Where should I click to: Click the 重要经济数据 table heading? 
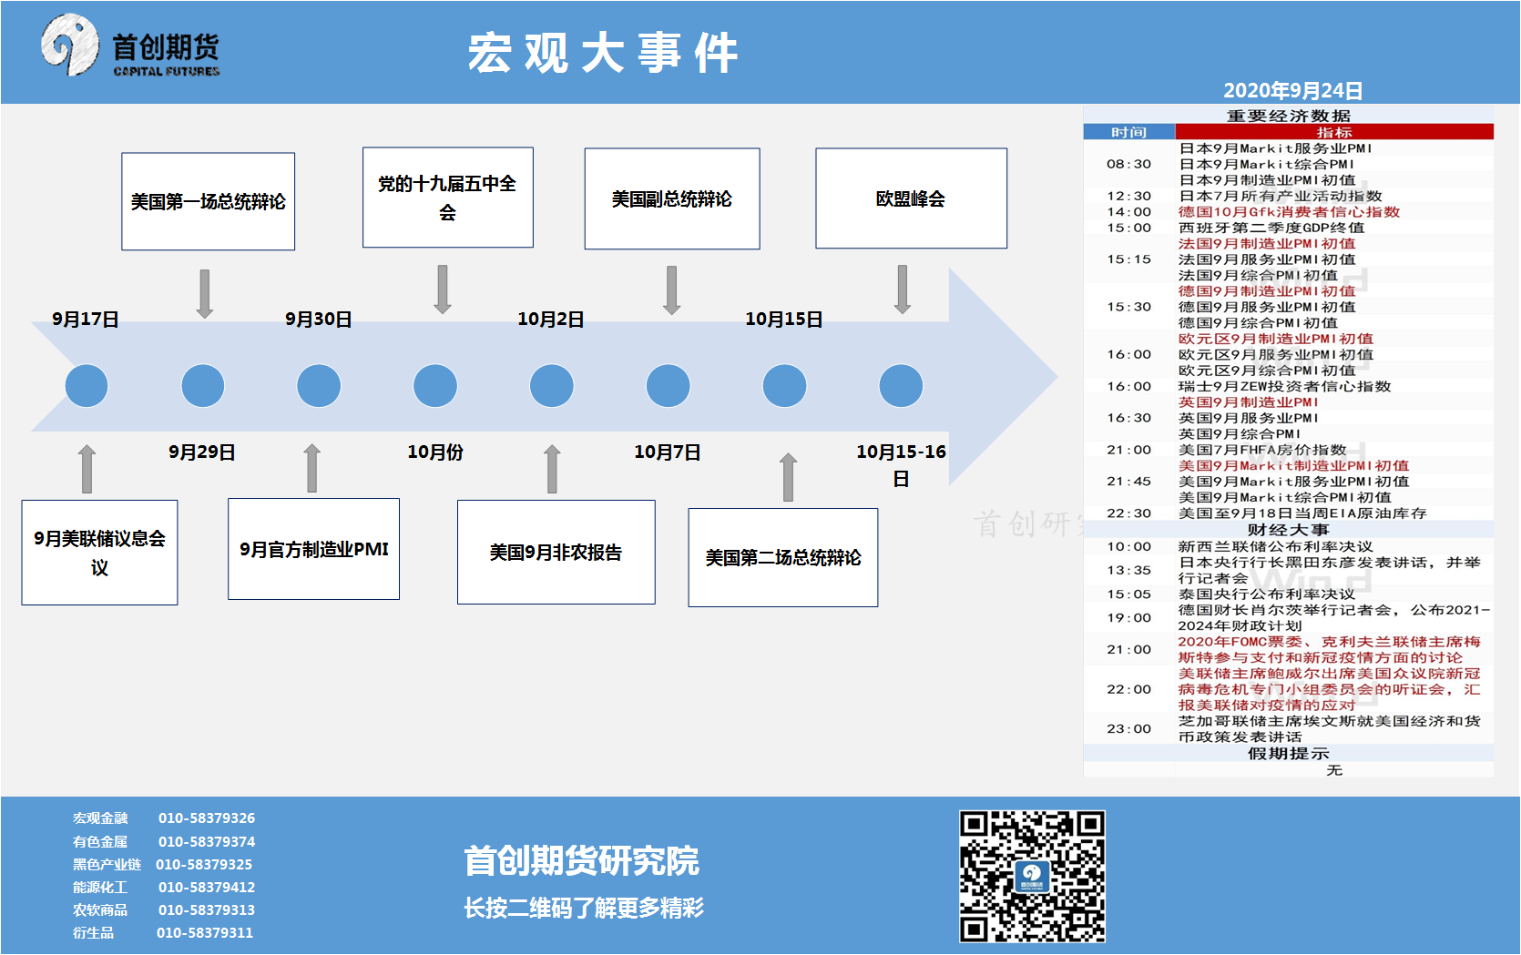click(1289, 116)
